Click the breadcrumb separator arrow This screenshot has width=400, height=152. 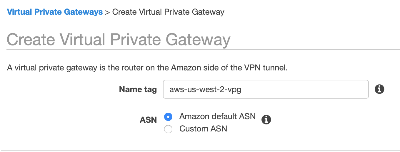[x=107, y=12]
